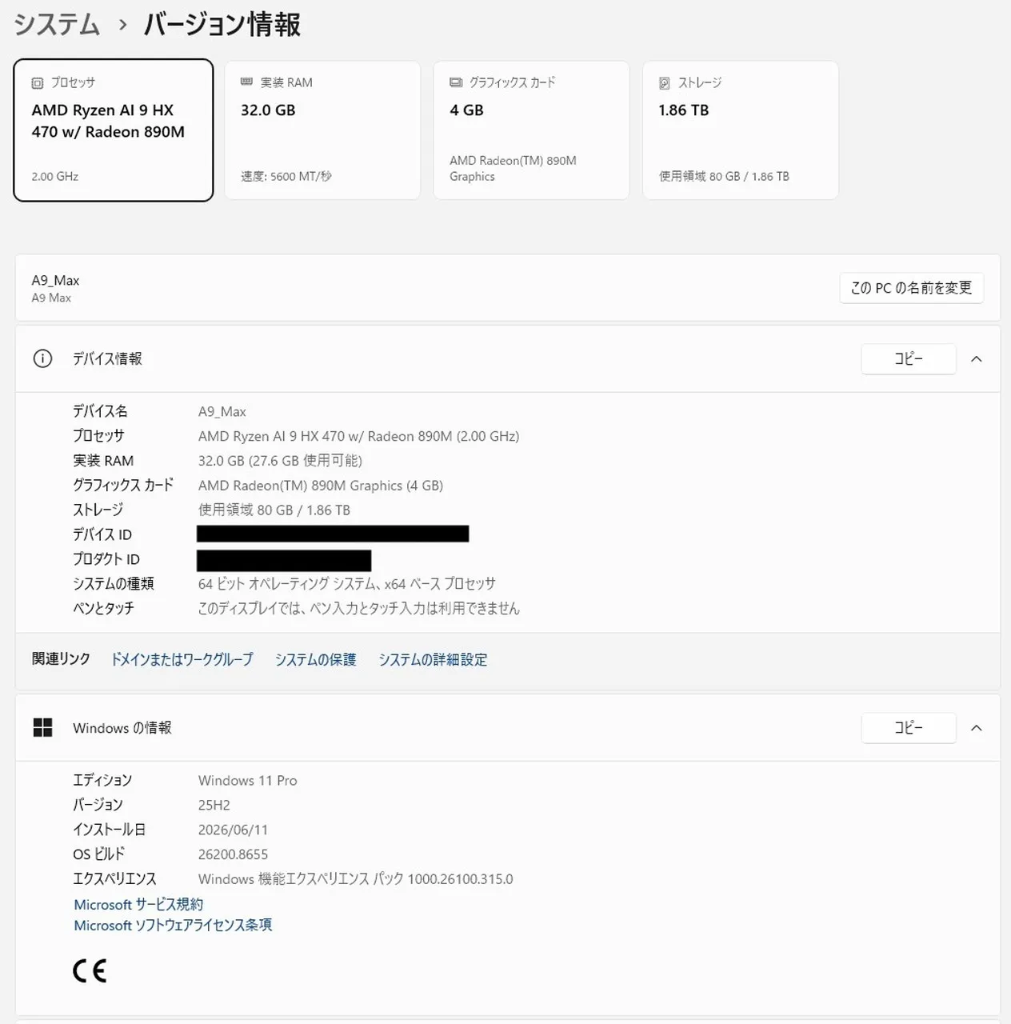Open Microsoft サービス規約 link

pyautogui.click(x=138, y=904)
